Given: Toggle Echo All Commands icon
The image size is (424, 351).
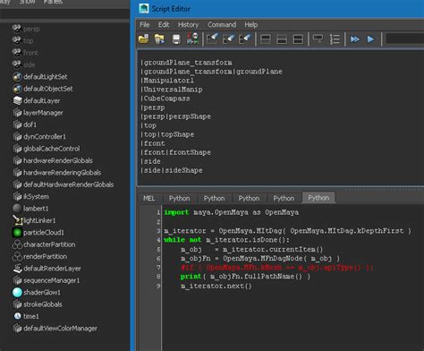Looking at the screenshot, I should point(318,39).
